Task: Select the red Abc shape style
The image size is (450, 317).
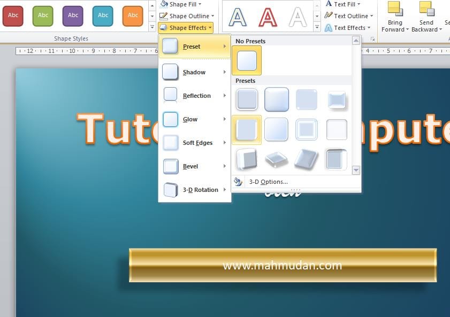Action: 13,16
